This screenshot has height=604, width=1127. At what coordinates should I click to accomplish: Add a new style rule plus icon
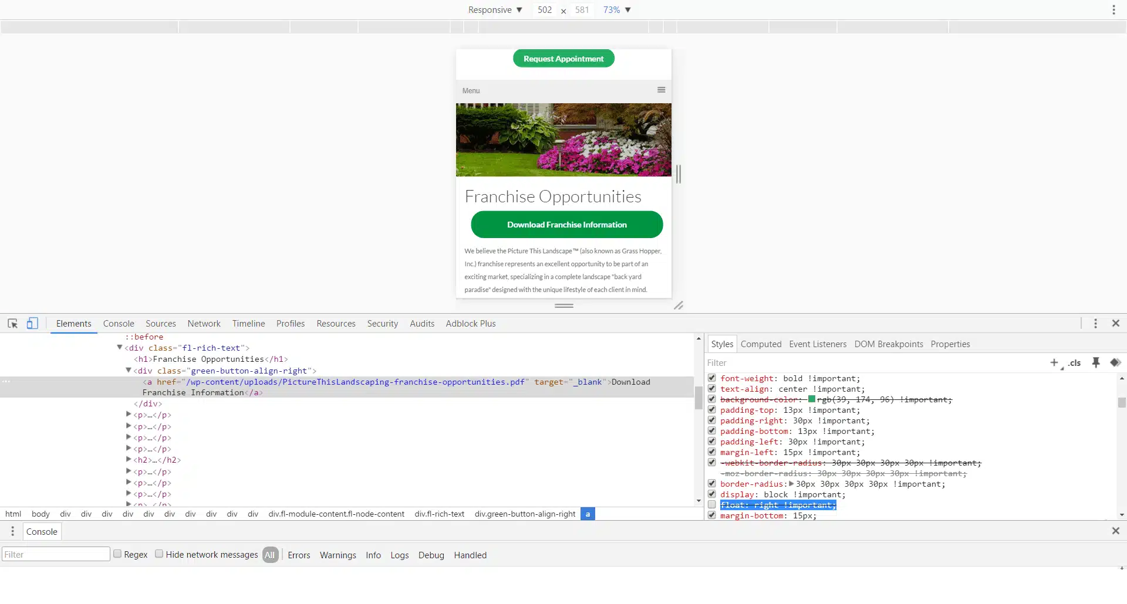1054,363
